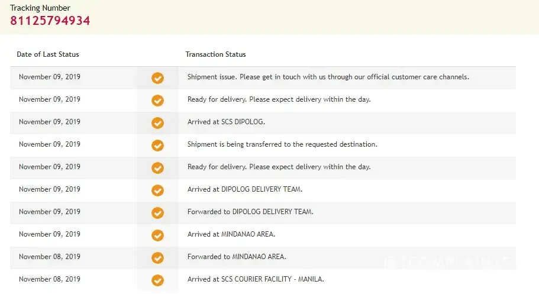Click the Shipment issue status message text
The image size is (539, 294).
[328, 77]
